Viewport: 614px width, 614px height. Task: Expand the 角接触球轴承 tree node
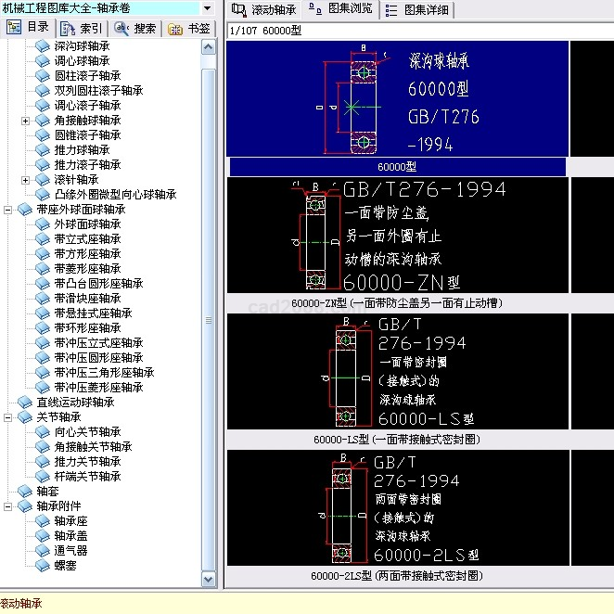(x=26, y=121)
